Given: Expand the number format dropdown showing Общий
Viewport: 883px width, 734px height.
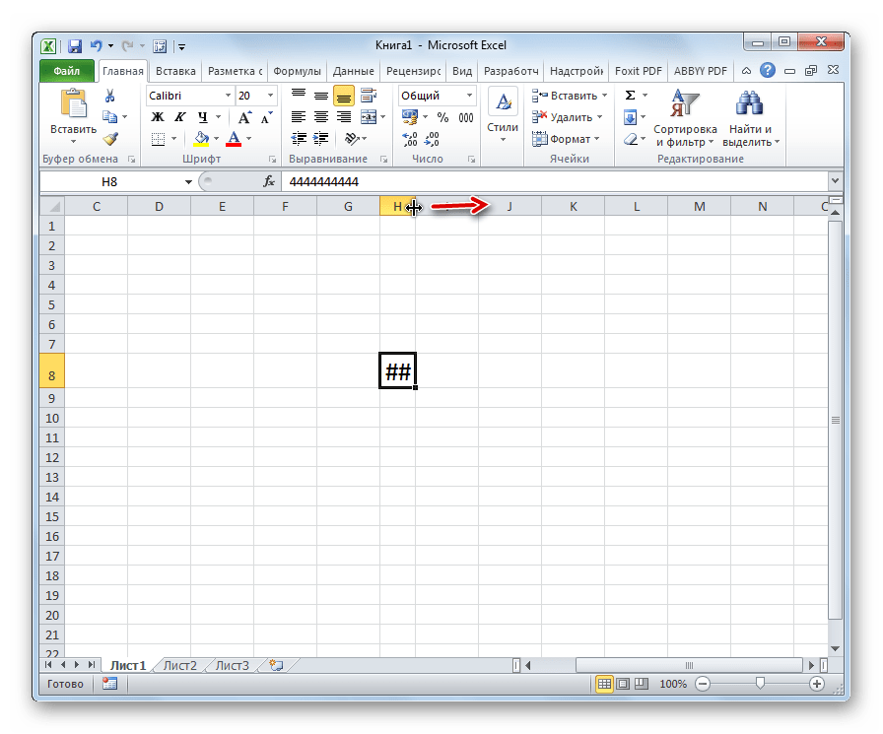Looking at the screenshot, I should coord(468,96).
